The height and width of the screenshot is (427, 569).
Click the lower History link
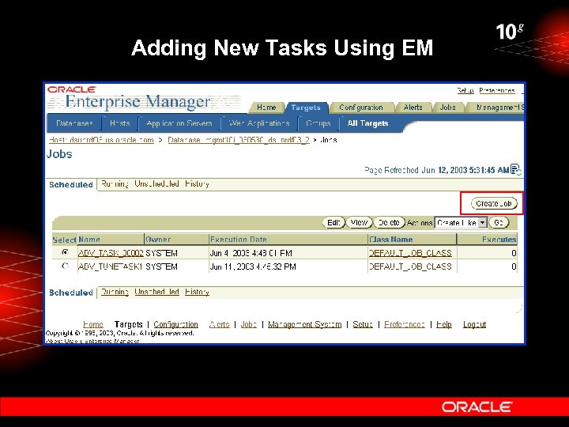click(x=197, y=292)
